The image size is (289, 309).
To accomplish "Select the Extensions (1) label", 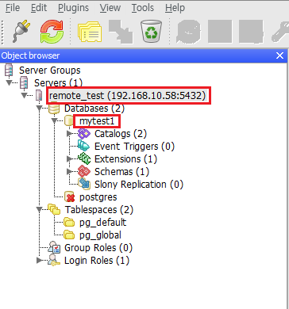I will (x=125, y=159).
